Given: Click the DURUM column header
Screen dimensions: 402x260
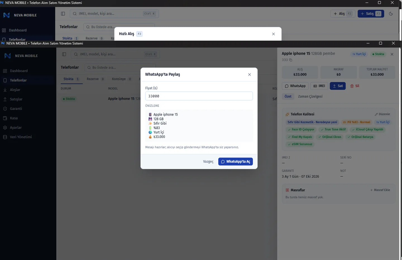Looking at the screenshot, I should pyautogui.click(x=66, y=89).
